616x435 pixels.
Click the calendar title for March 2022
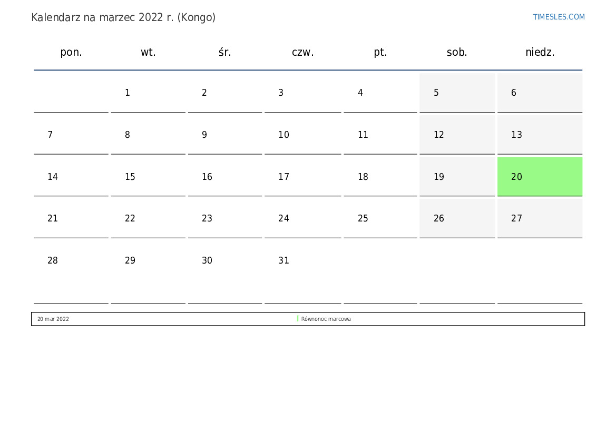pos(123,17)
